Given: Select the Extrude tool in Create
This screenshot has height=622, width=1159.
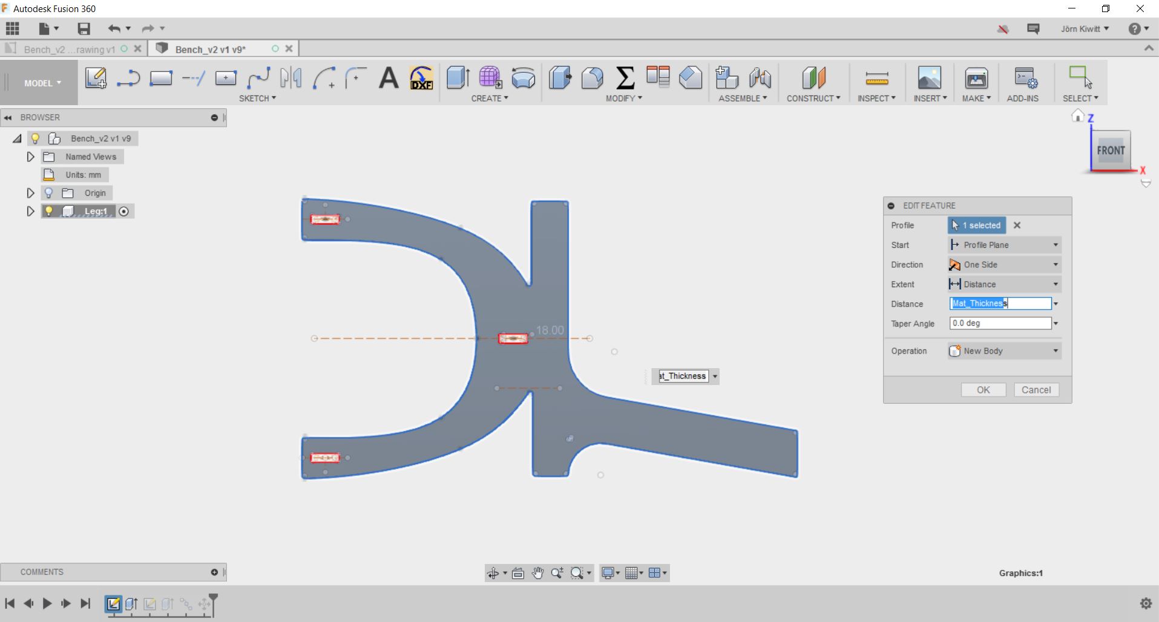Looking at the screenshot, I should 458,78.
